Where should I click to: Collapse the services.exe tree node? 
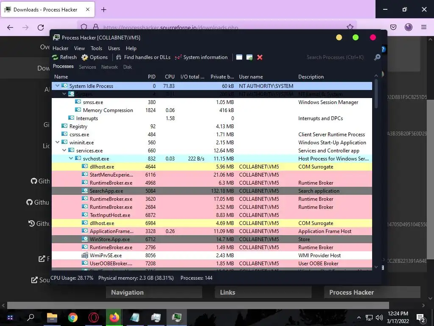point(64,150)
